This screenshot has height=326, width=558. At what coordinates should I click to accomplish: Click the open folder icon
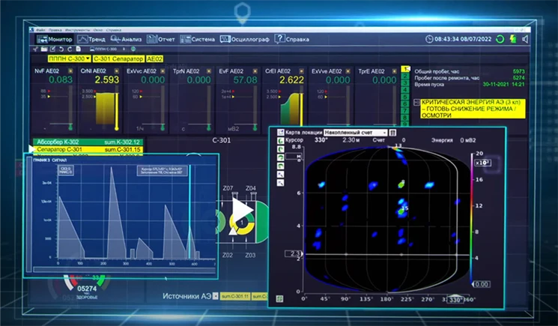coord(44,49)
